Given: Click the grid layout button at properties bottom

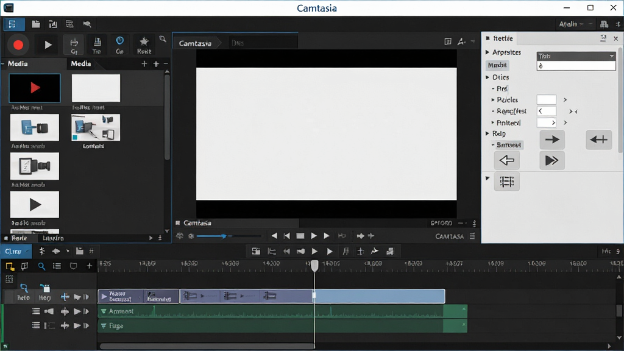Looking at the screenshot, I should point(506,182).
